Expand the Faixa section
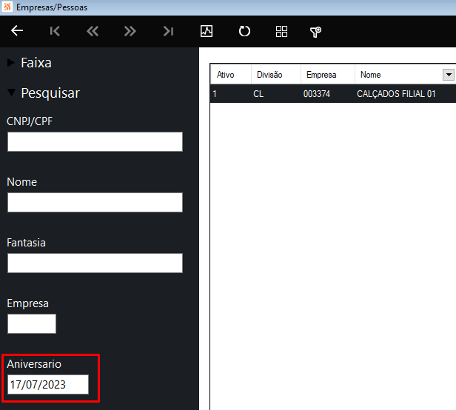Screen dimensions: 456x410 (x=11, y=62)
